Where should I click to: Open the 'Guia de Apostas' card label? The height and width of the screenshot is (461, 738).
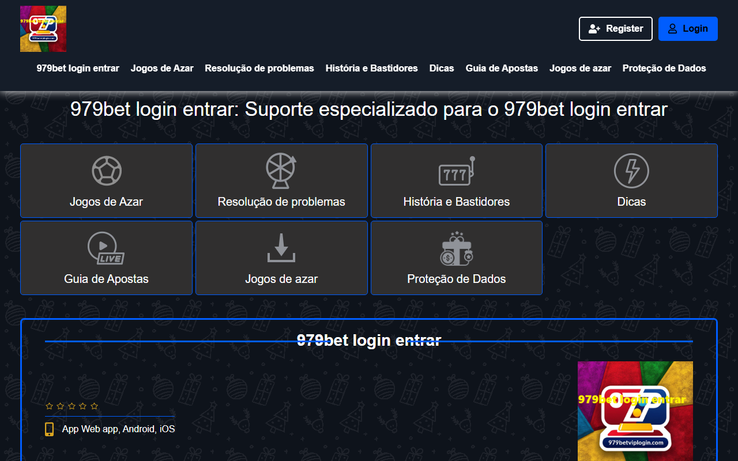[x=106, y=279]
